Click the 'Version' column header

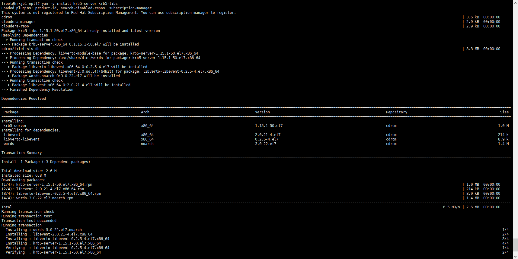(262, 112)
